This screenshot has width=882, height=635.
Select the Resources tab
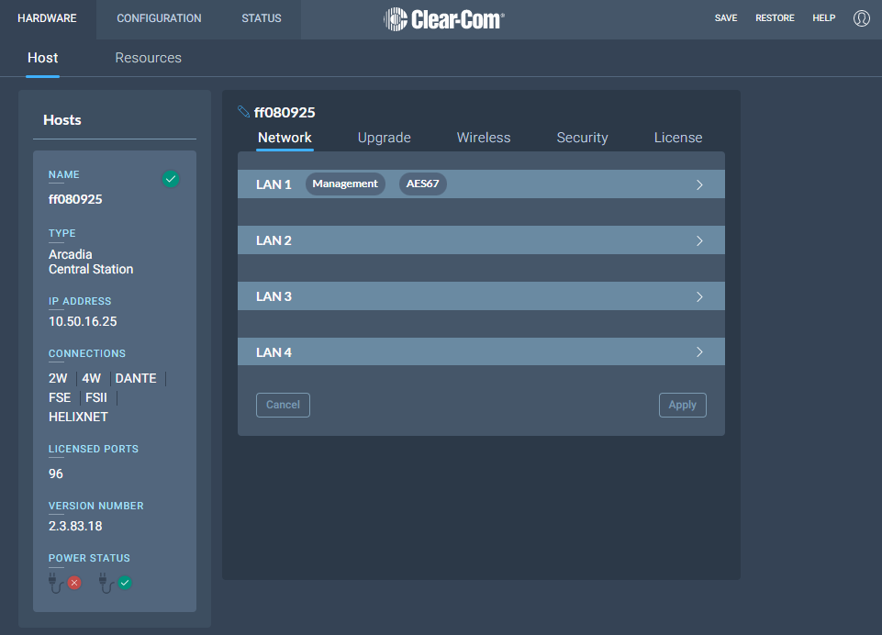(x=148, y=58)
